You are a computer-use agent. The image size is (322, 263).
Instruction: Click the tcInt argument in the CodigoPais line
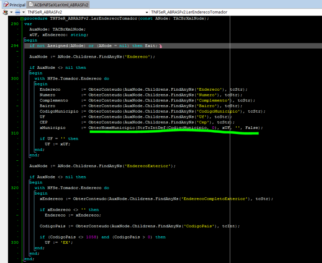point(228,226)
